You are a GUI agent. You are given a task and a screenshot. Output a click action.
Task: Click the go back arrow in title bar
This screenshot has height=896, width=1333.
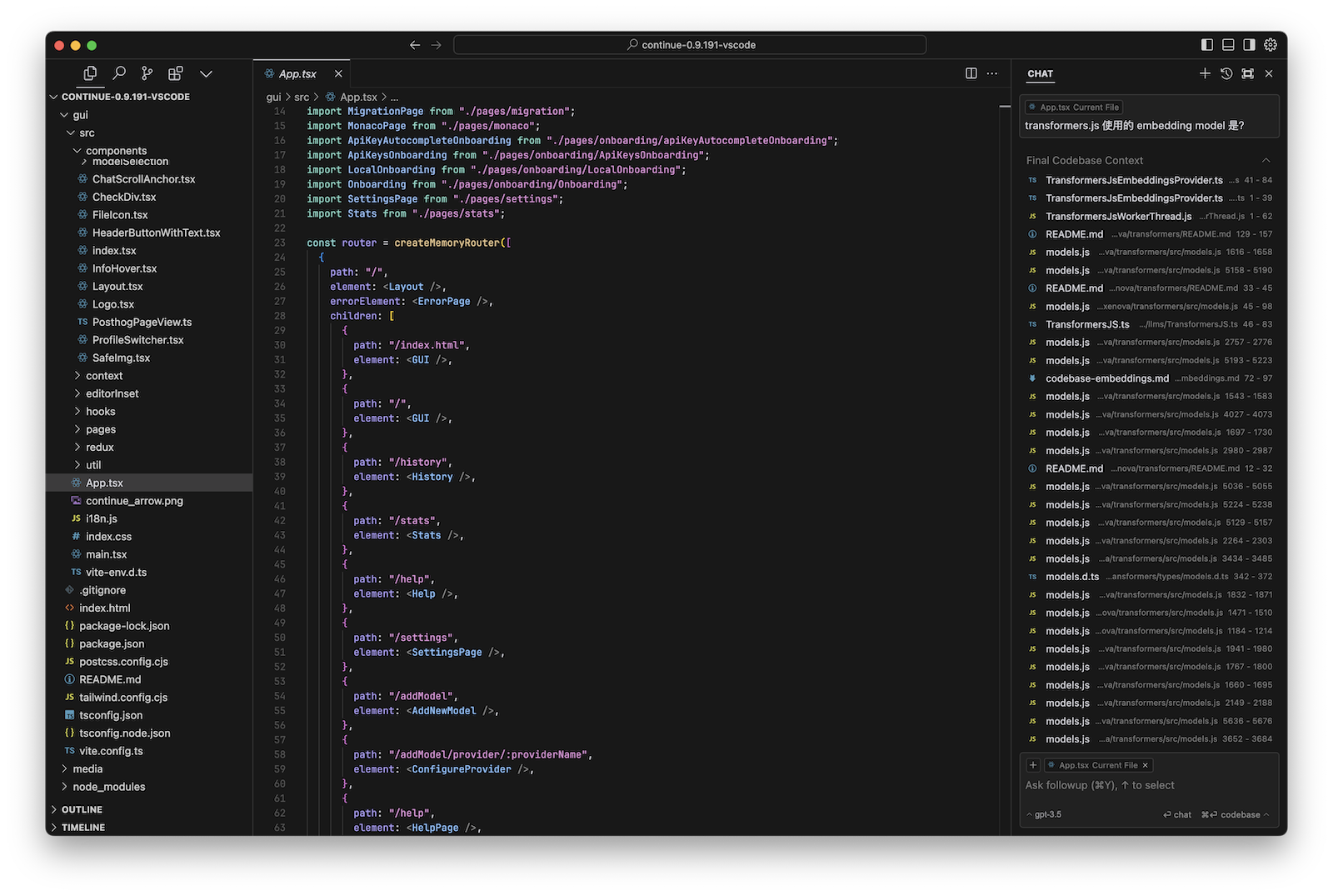point(415,45)
